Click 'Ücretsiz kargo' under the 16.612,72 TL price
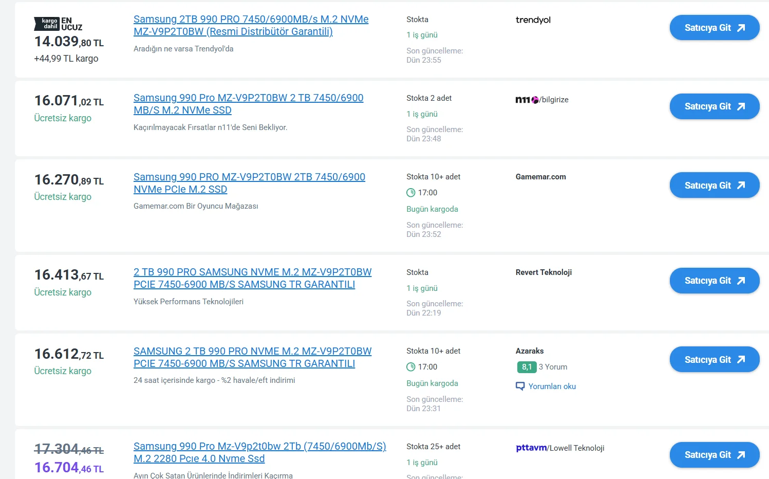Image resolution: width=769 pixels, height=479 pixels. point(63,371)
